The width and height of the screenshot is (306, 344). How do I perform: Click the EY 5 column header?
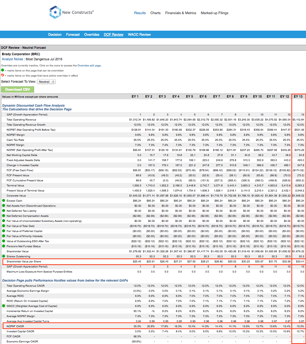click(x=190, y=97)
